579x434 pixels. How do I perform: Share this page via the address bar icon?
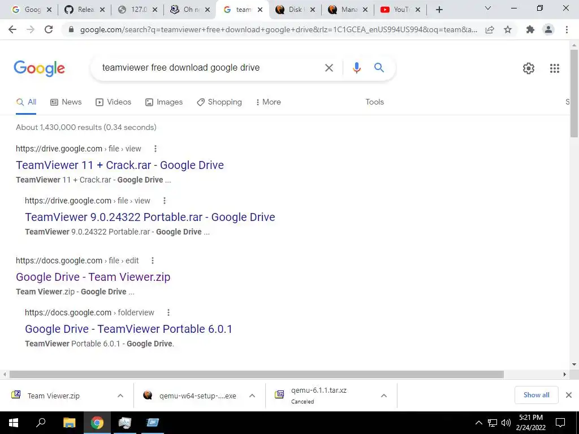click(x=490, y=29)
